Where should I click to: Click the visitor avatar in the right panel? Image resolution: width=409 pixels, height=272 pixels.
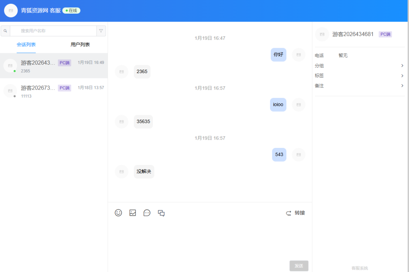pos(322,34)
